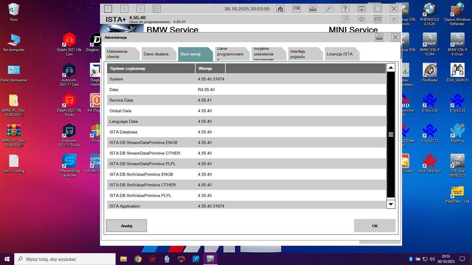Open the ISTA wrench settings icon
Image resolution: width=472 pixels, height=265 pixels.
tap(329, 8)
